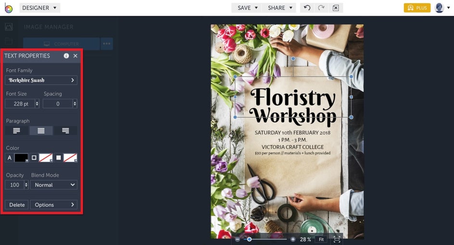Zoom out with the minus icon
454x245 pixels.
pos(238,240)
